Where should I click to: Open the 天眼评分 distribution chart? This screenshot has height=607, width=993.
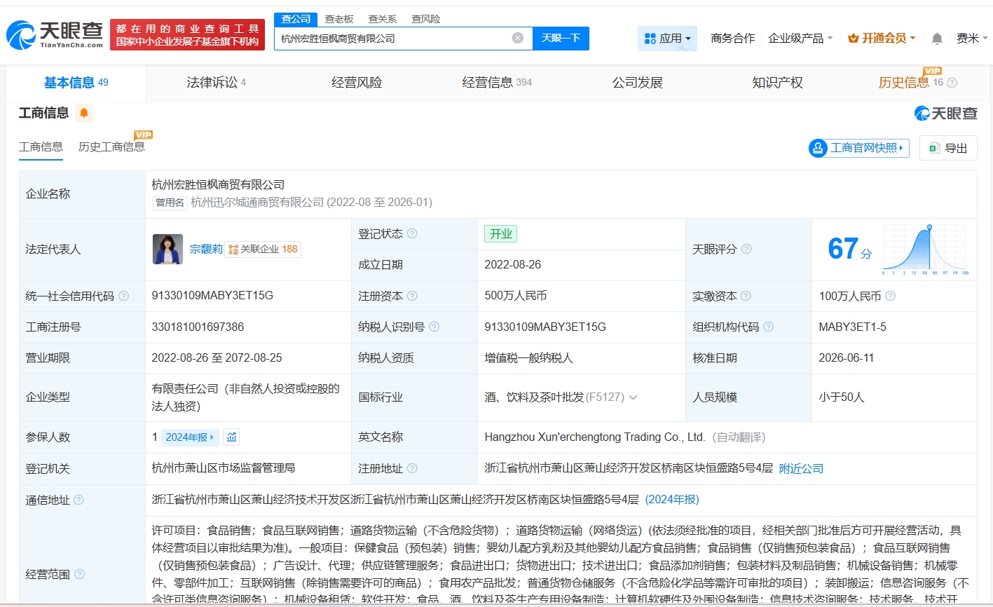point(925,250)
